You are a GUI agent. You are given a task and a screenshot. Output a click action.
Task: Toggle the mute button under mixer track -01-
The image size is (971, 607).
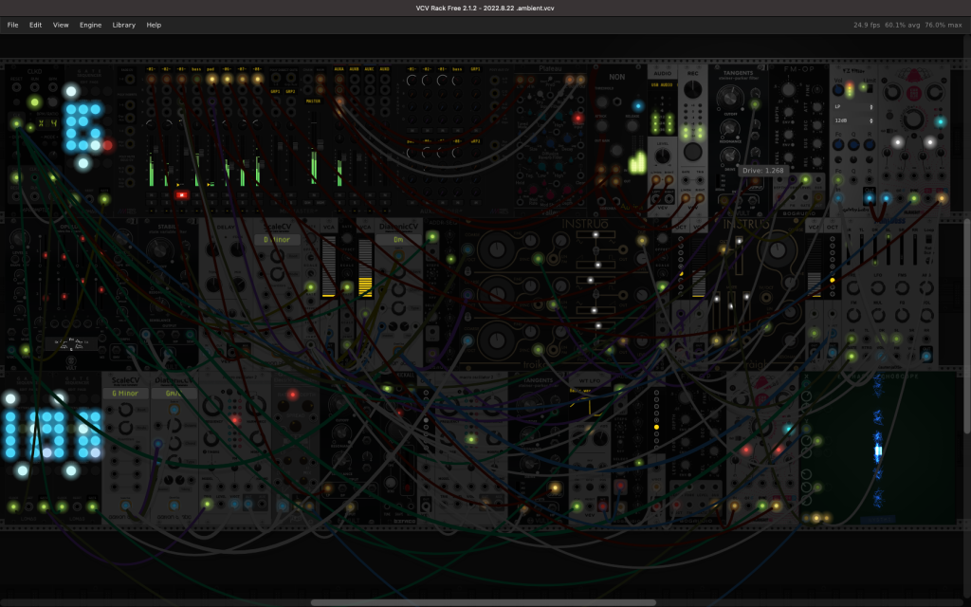click(151, 195)
